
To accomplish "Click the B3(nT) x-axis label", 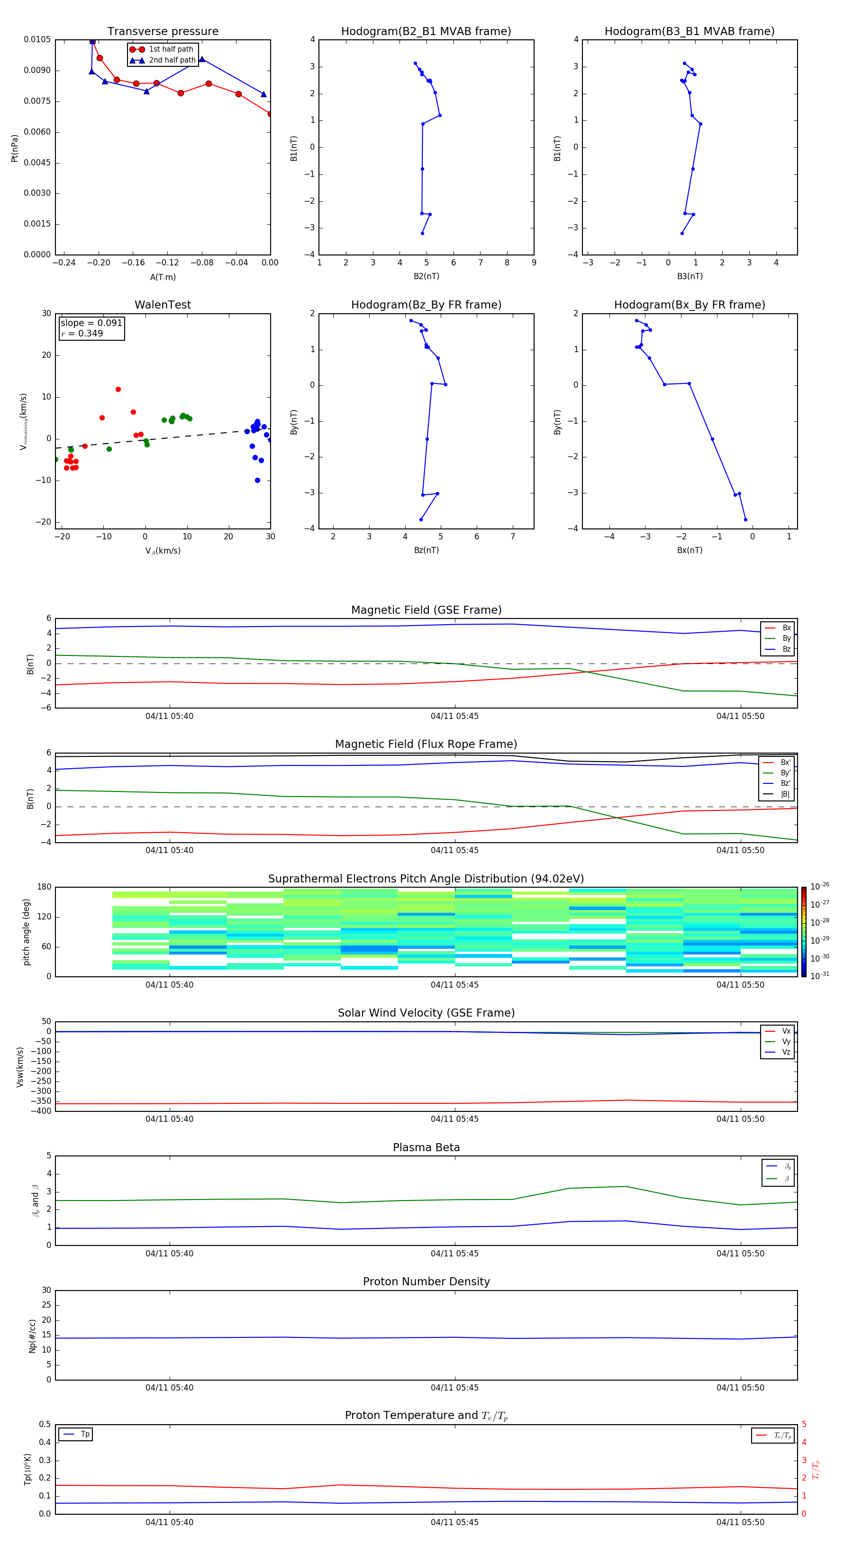I will tap(690, 276).
